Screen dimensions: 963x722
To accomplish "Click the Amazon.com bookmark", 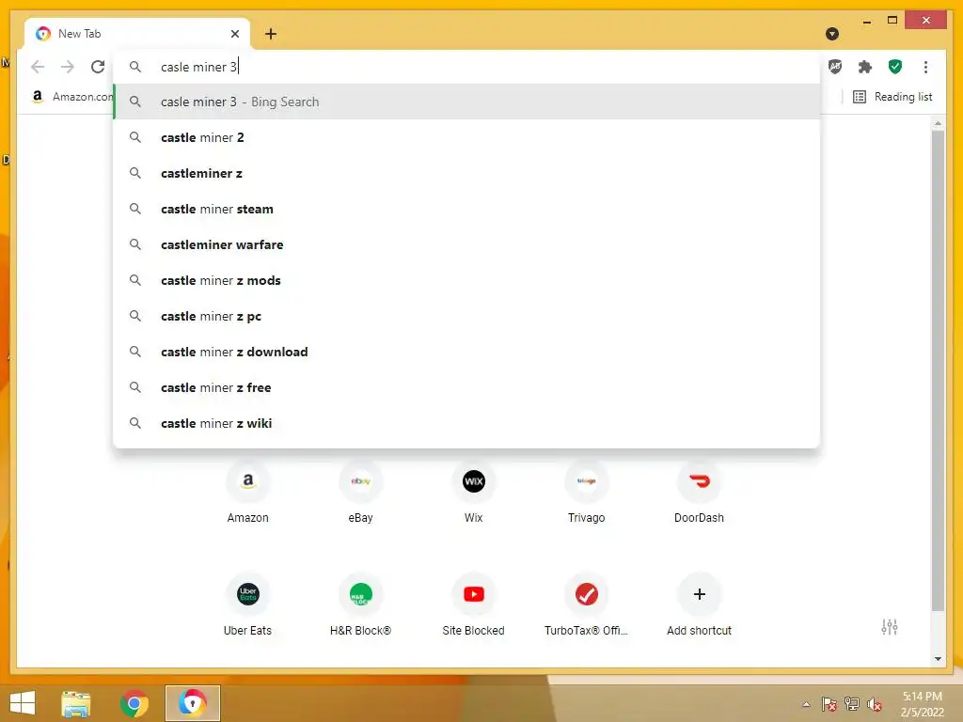I will pos(71,97).
